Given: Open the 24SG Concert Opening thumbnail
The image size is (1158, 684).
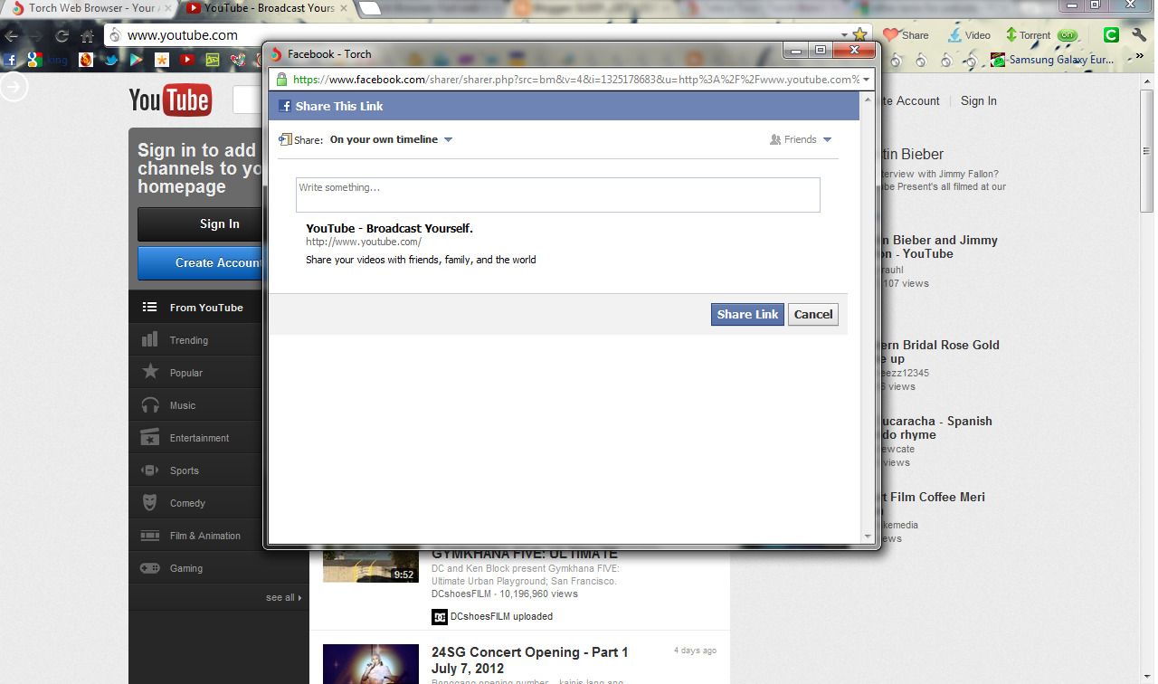Looking at the screenshot, I should click(x=371, y=663).
